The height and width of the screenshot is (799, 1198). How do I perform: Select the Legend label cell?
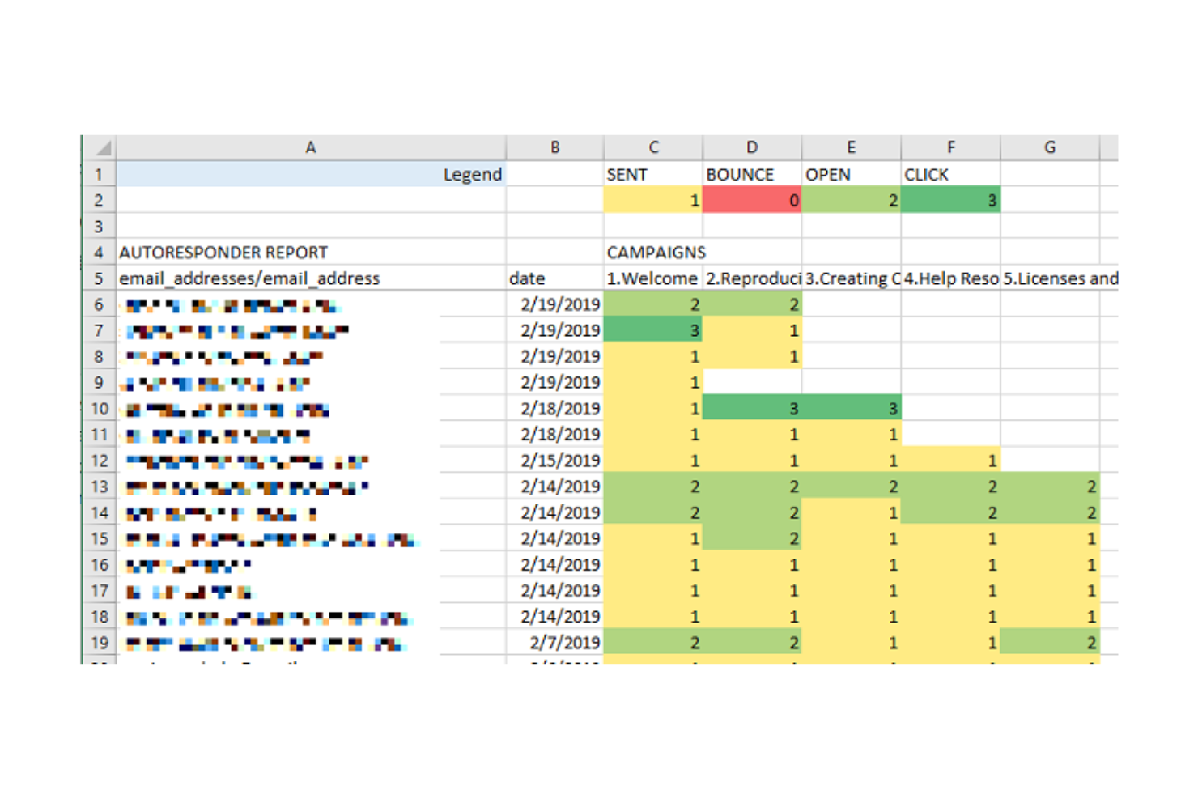point(311,174)
